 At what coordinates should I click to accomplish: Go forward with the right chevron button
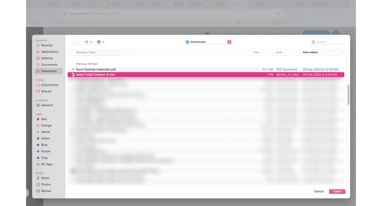click(x=78, y=42)
